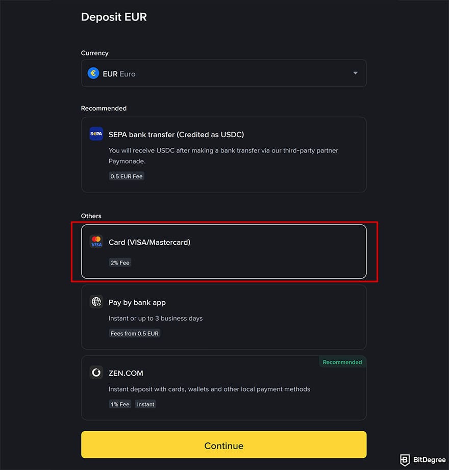Click the Pay by bank app globe icon

tap(96, 301)
